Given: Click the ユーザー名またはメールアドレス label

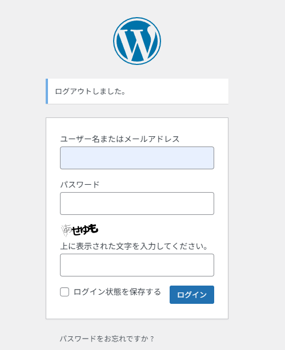Looking at the screenshot, I should (120, 139).
